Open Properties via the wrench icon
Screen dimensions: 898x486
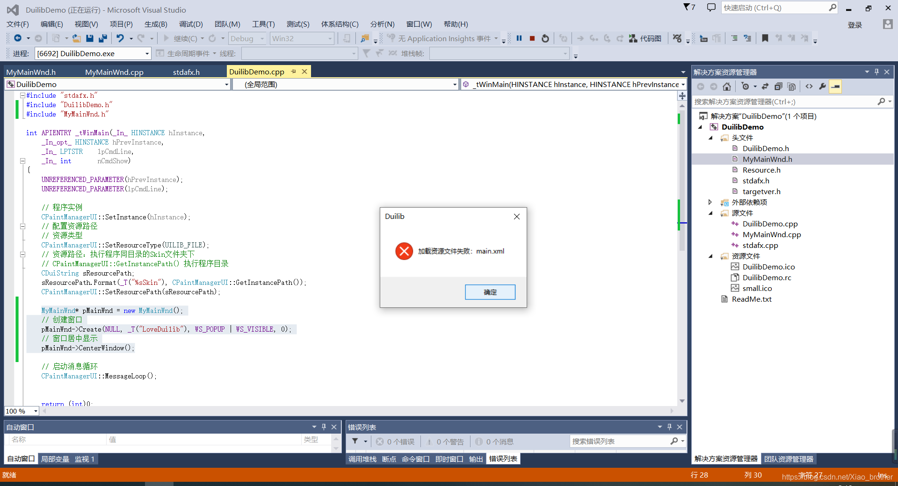coord(822,87)
